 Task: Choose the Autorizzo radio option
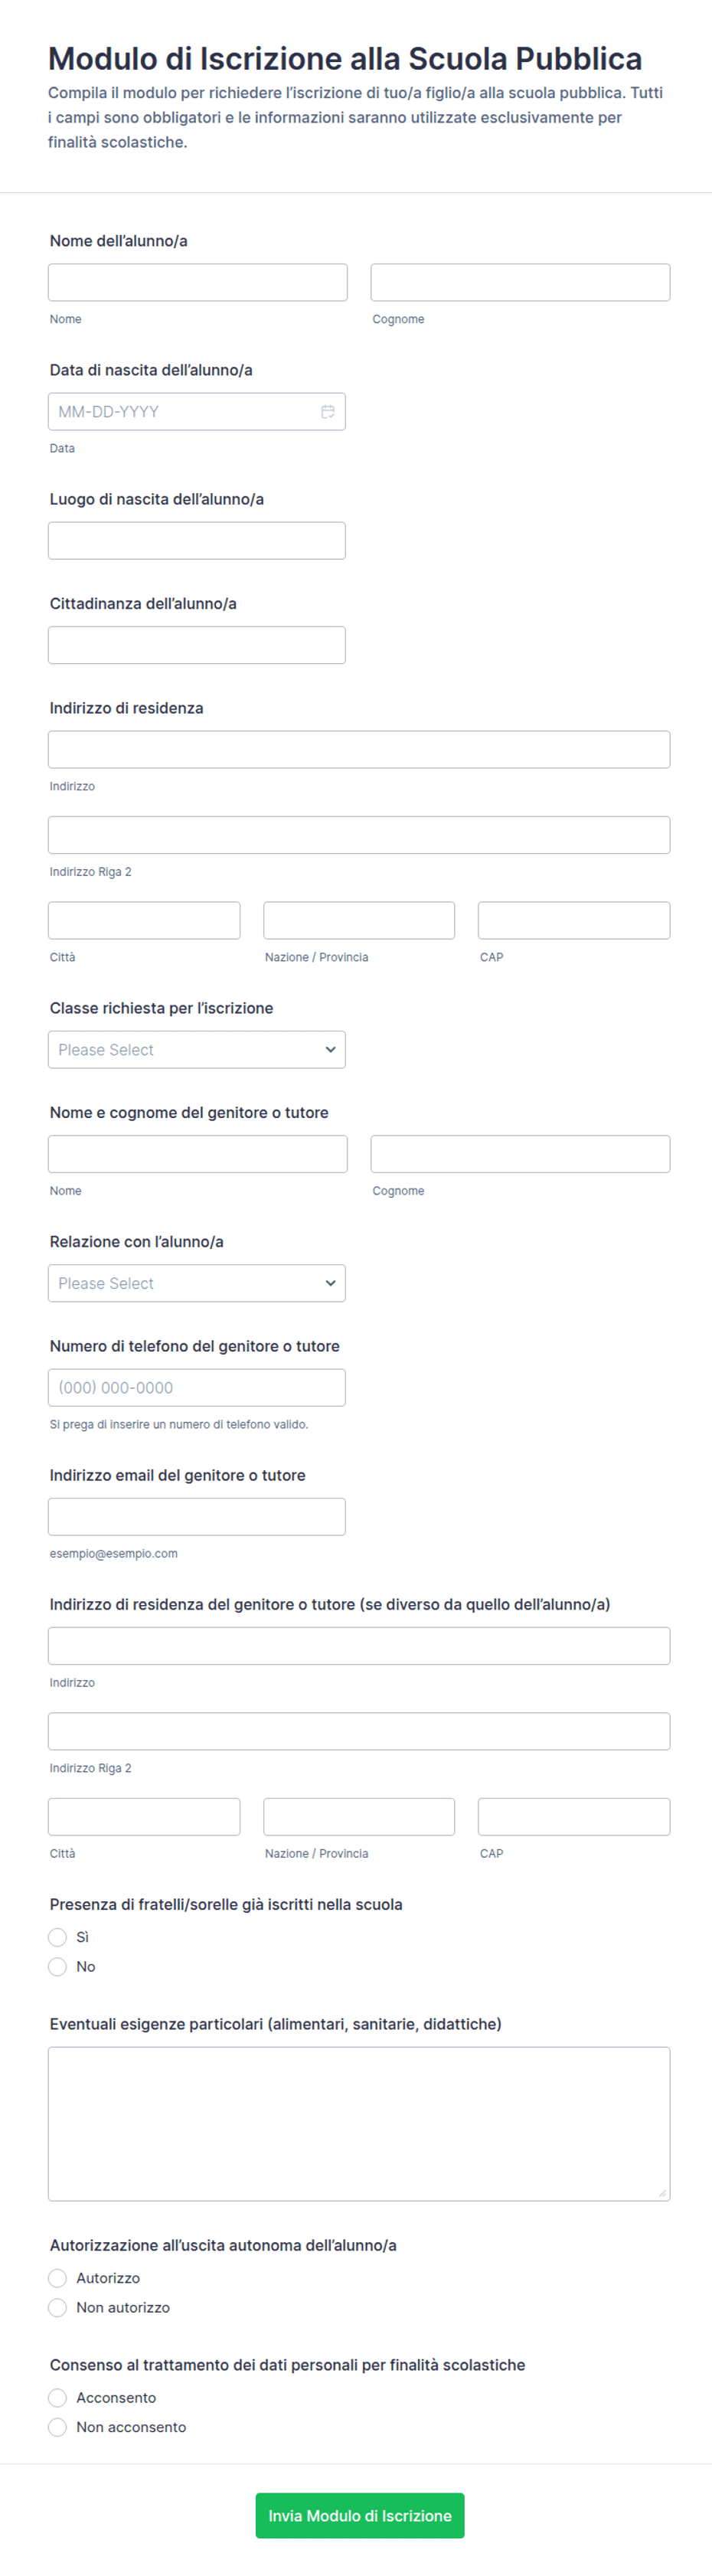(58, 2279)
